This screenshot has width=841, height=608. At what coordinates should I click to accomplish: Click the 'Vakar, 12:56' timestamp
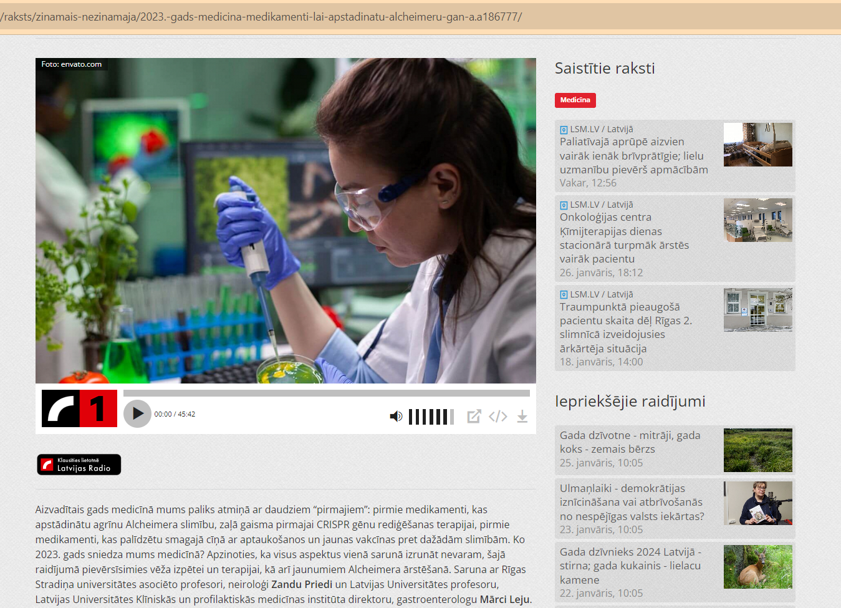pyautogui.click(x=588, y=183)
